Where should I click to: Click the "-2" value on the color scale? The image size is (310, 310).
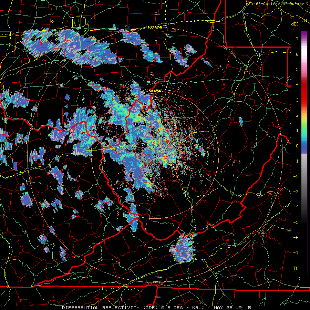click(x=296, y=177)
